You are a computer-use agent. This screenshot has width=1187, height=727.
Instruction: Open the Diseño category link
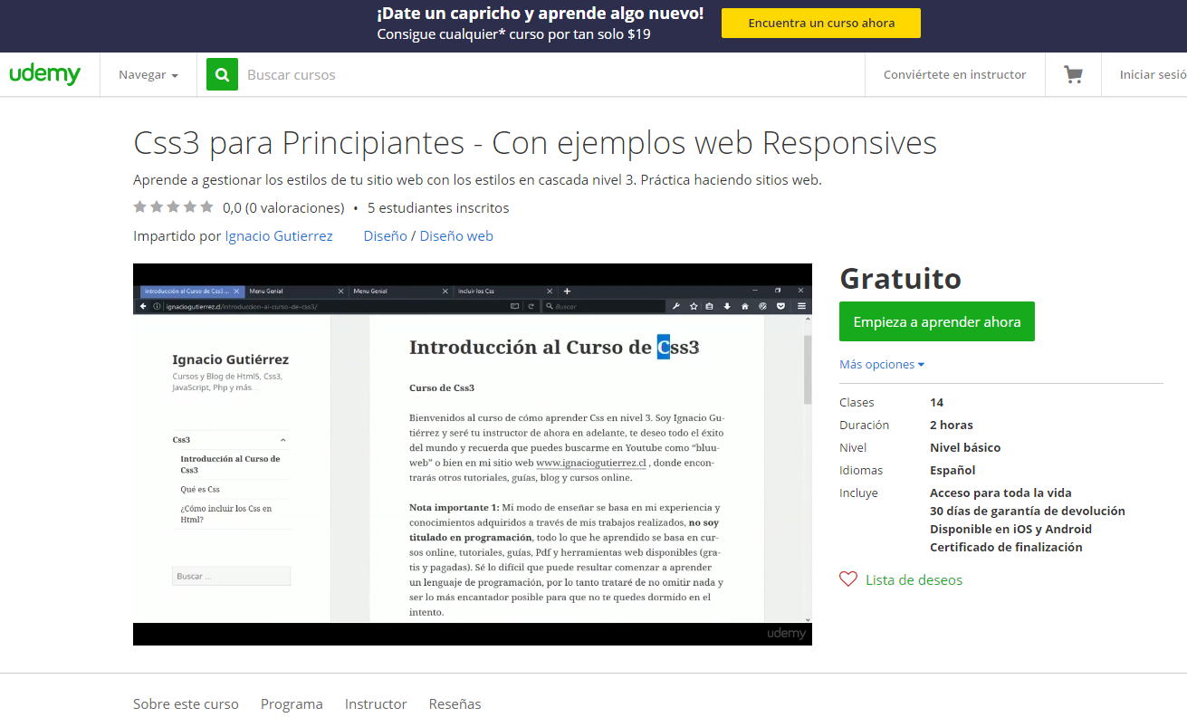386,235
